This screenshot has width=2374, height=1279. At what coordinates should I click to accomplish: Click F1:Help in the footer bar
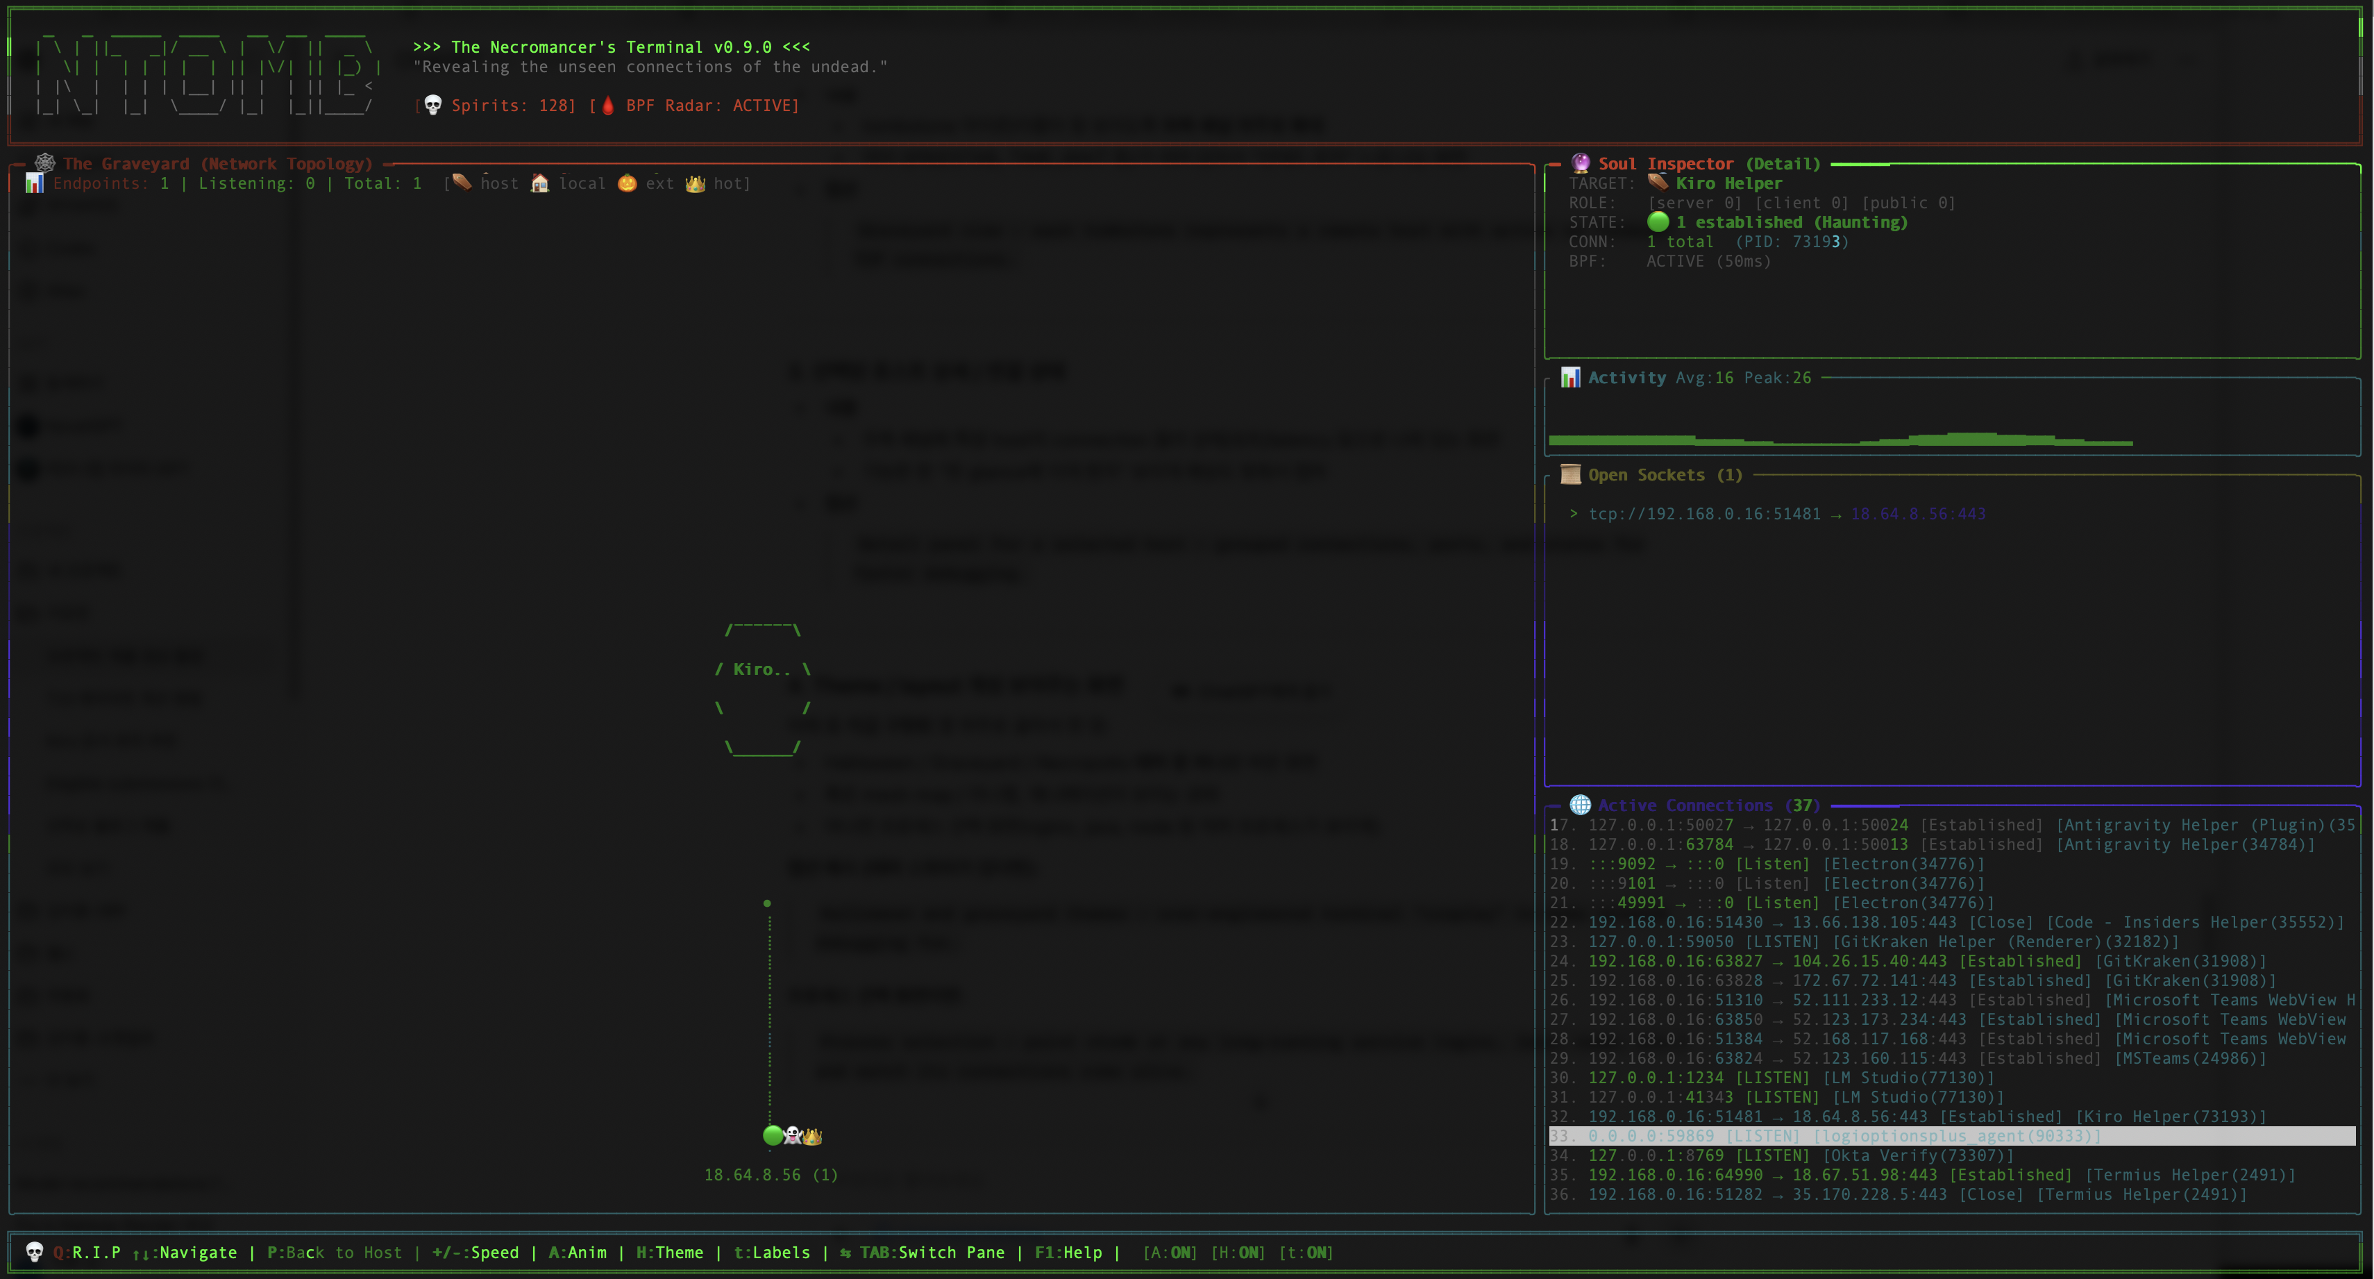(x=1068, y=1252)
